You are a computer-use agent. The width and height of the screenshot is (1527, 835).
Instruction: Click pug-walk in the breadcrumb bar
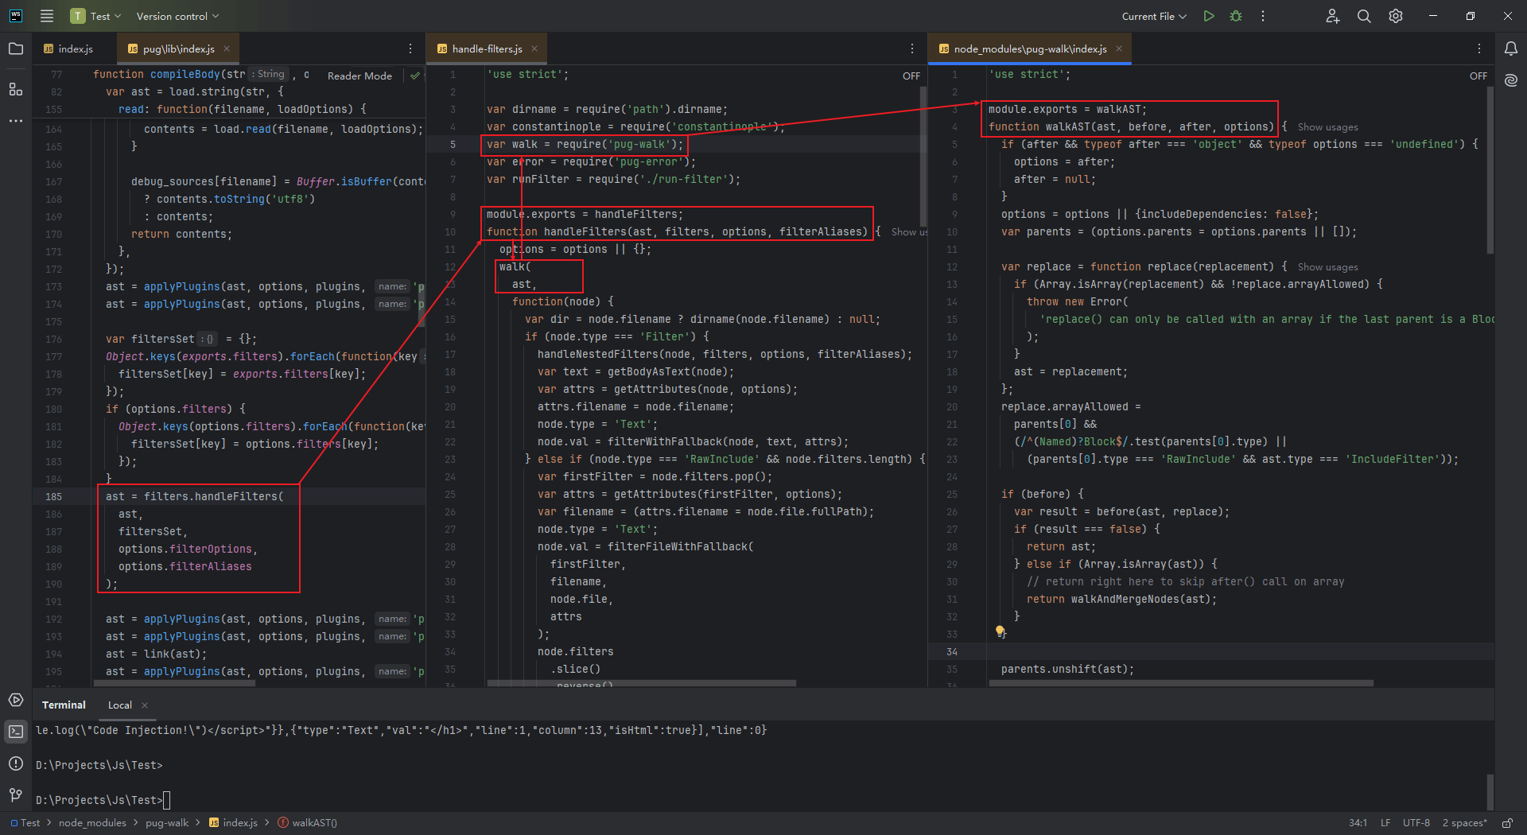[167, 823]
